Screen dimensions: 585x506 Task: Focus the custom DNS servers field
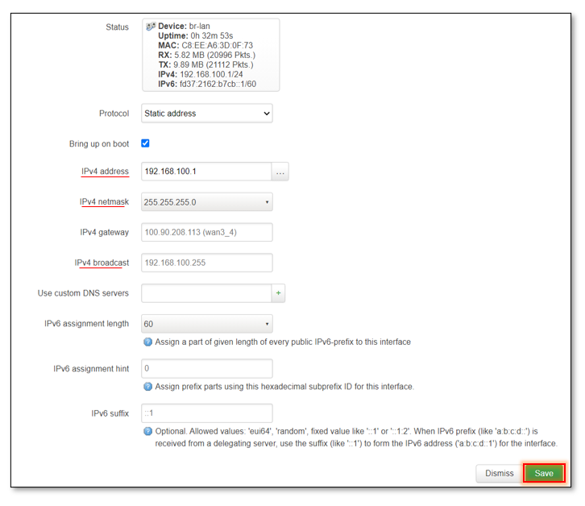(x=206, y=293)
